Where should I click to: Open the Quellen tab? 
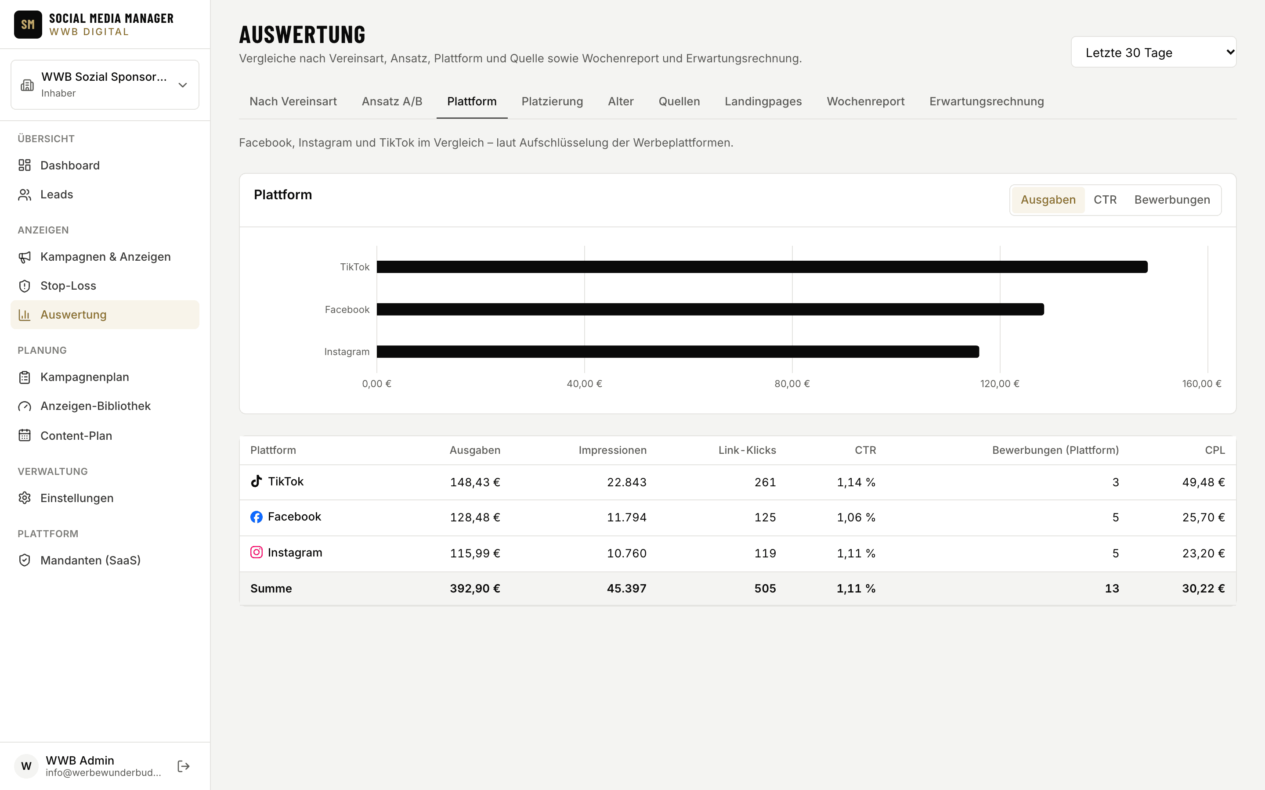(x=679, y=101)
